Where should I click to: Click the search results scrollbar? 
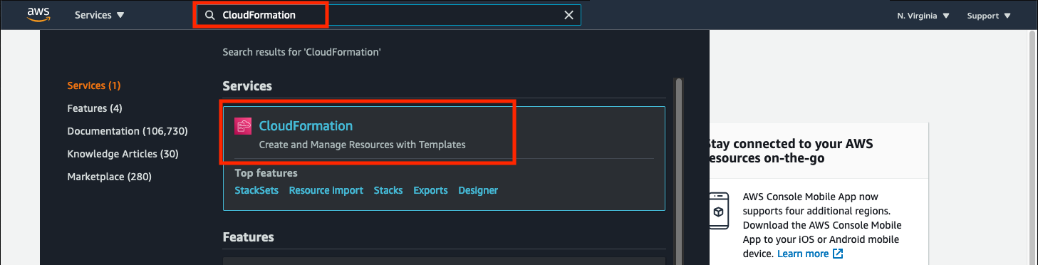[678, 171]
